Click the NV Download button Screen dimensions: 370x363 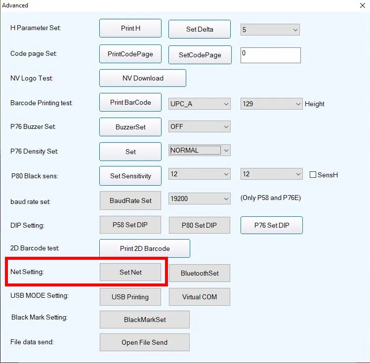(x=143, y=78)
